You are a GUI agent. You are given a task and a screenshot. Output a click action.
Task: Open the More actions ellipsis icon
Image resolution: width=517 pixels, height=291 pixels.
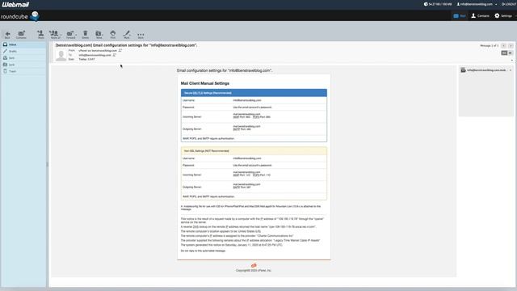pos(141,34)
